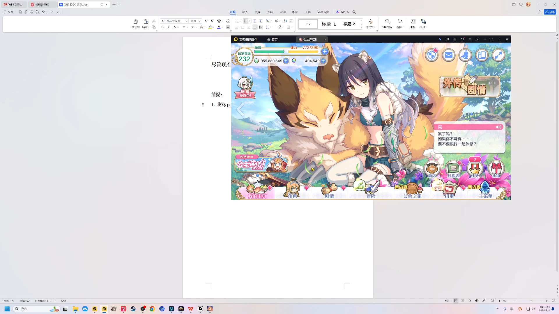The image size is (559, 314).
Task: Apply the 标题 1 heading style
Action: [x=329, y=24]
